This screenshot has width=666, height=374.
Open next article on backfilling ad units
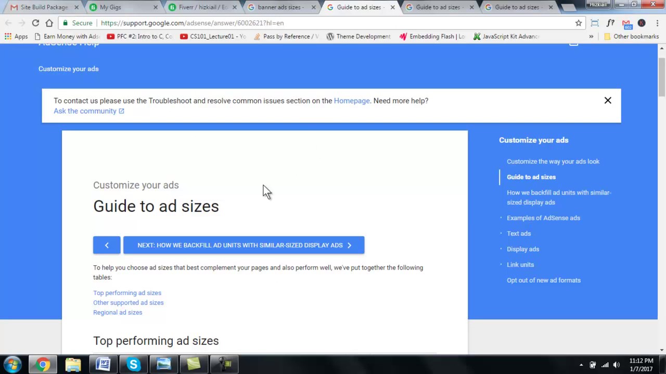pyautogui.click(x=244, y=245)
